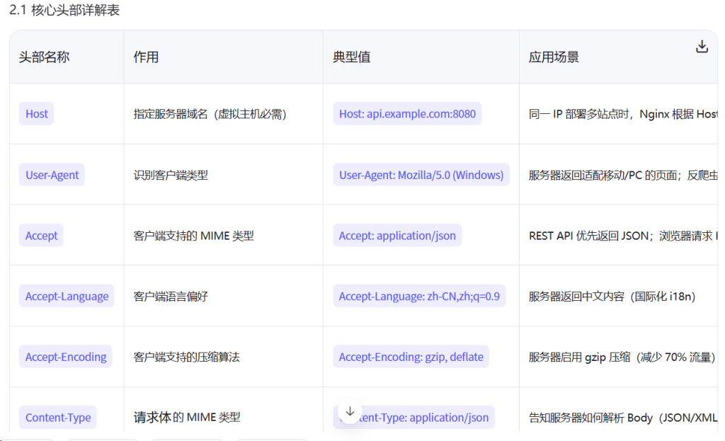The width and height of the screenshot is (725, 441).
Task: Click the table download icon
Action: [702, 47]
